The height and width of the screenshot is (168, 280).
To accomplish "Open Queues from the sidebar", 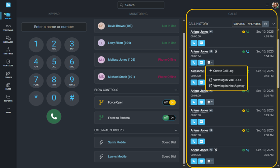I will coord(8,75).
